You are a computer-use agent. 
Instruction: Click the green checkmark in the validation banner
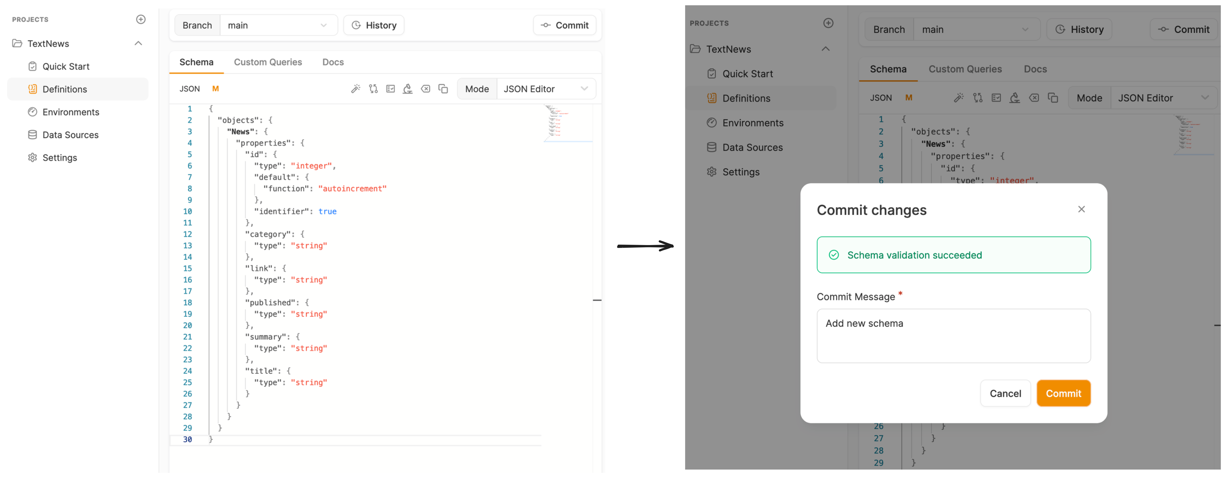(x=834, y=255)
